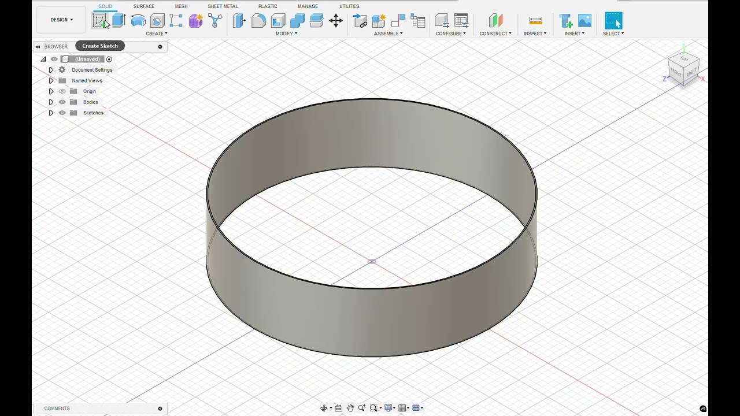Switch to the PLASTIC tab
This screenshot has height=416, width=740.
[x=268, y=6]
